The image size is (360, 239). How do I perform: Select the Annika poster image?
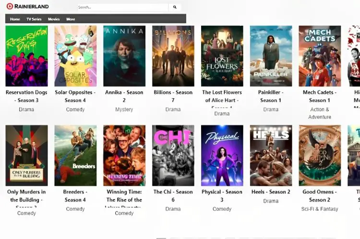124,56
